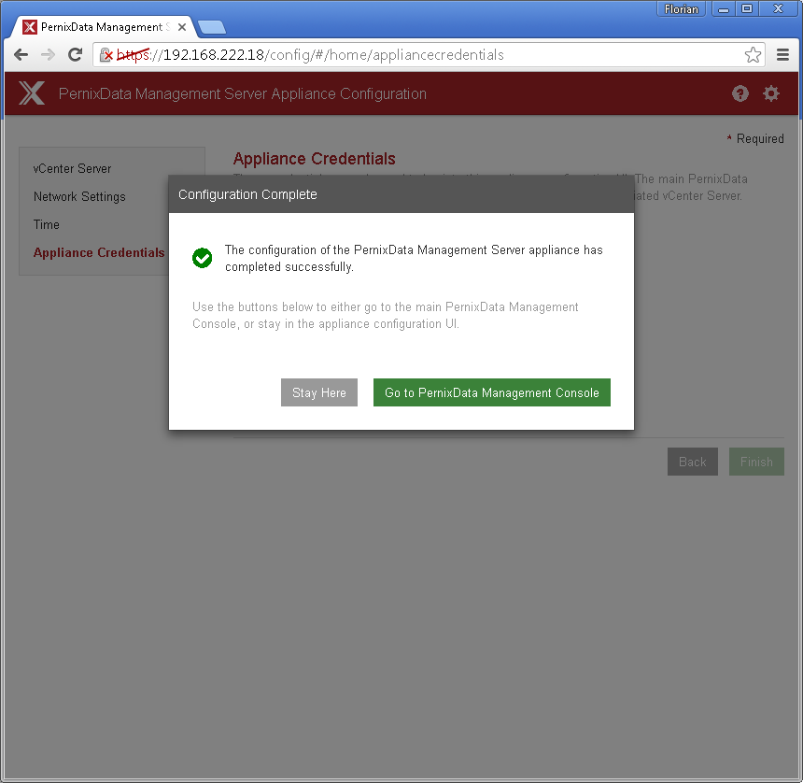Image resolution: width=803 pixels, height=783 pixels.
Task: Click the green success checkmark icon
Action: (203, 258)
